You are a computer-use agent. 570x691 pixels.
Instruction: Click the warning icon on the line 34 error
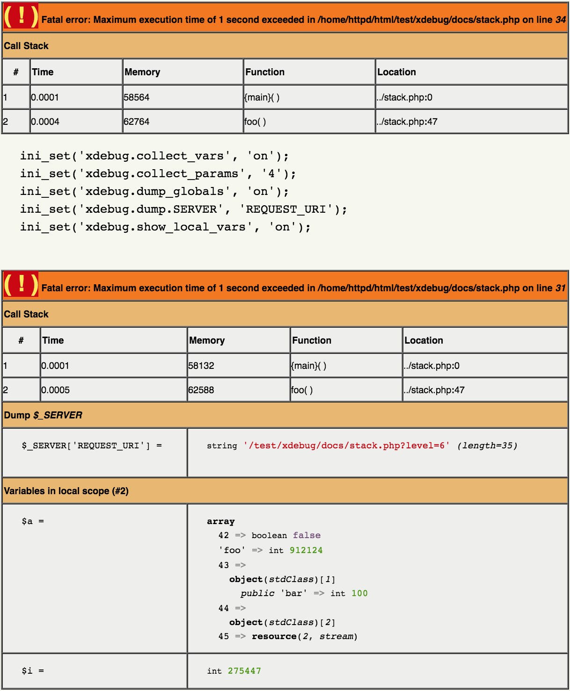[x=21, y=17]
